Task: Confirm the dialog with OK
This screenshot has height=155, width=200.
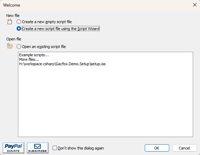Action: click(x=157, y=148)
